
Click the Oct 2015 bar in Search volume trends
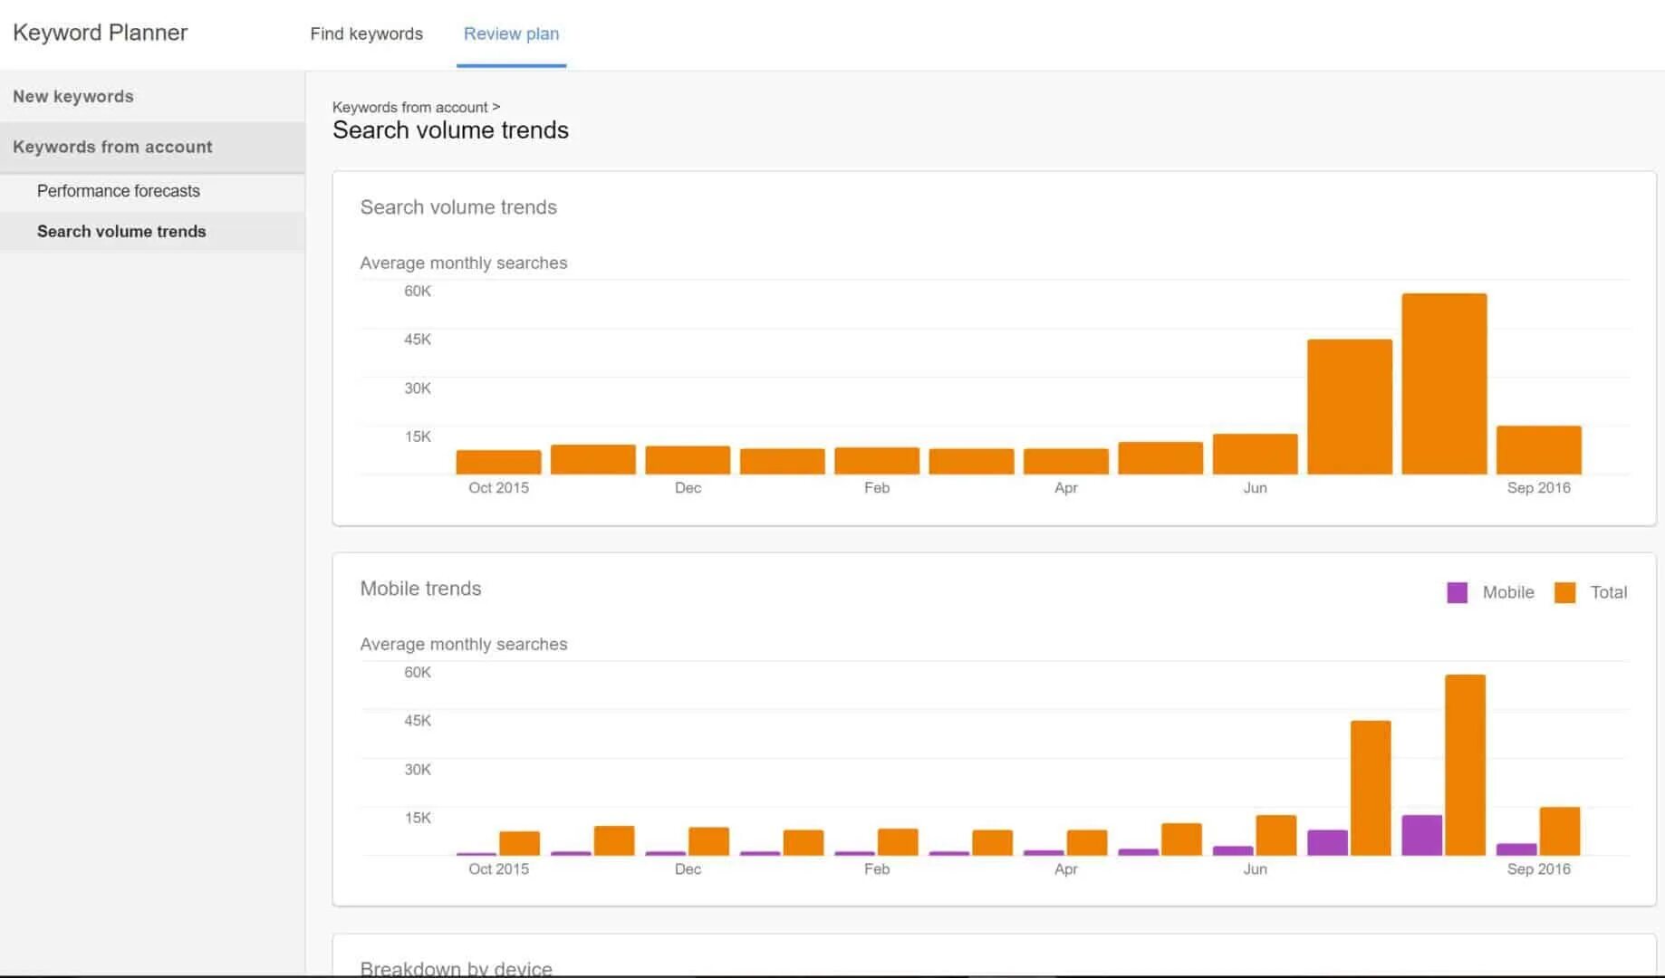click(498, 462)
